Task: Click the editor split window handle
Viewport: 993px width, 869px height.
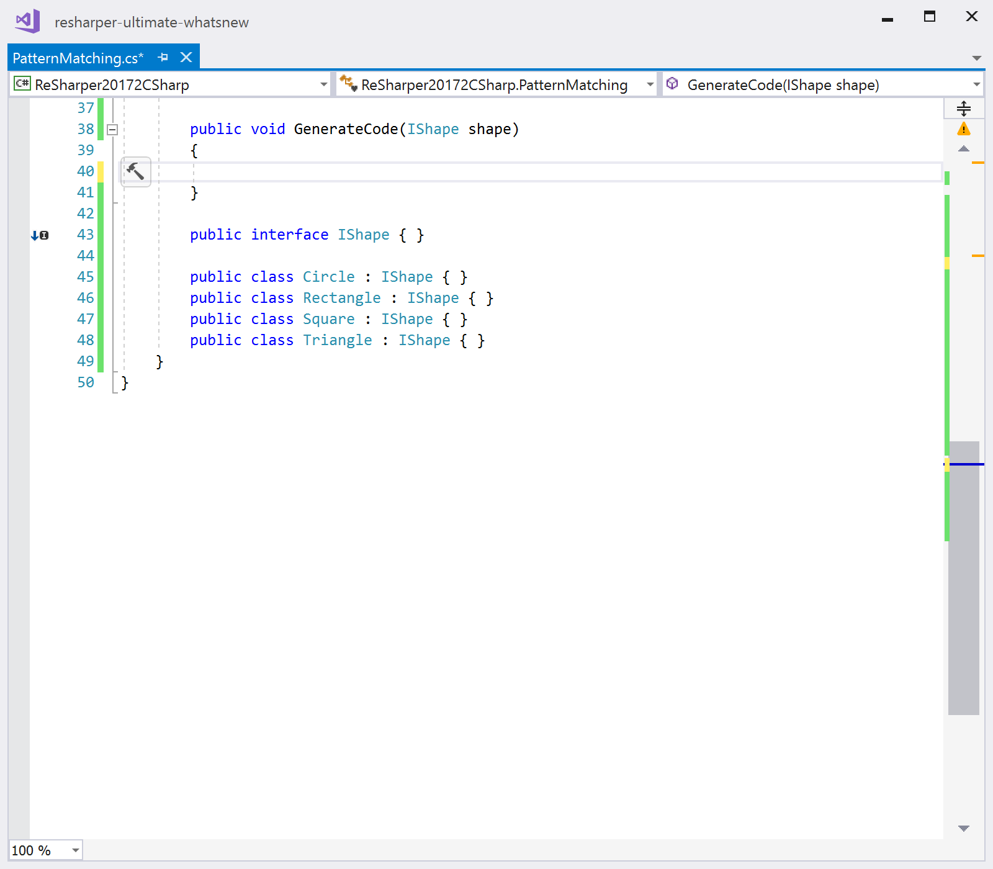Action: click(x=963, y=108)
